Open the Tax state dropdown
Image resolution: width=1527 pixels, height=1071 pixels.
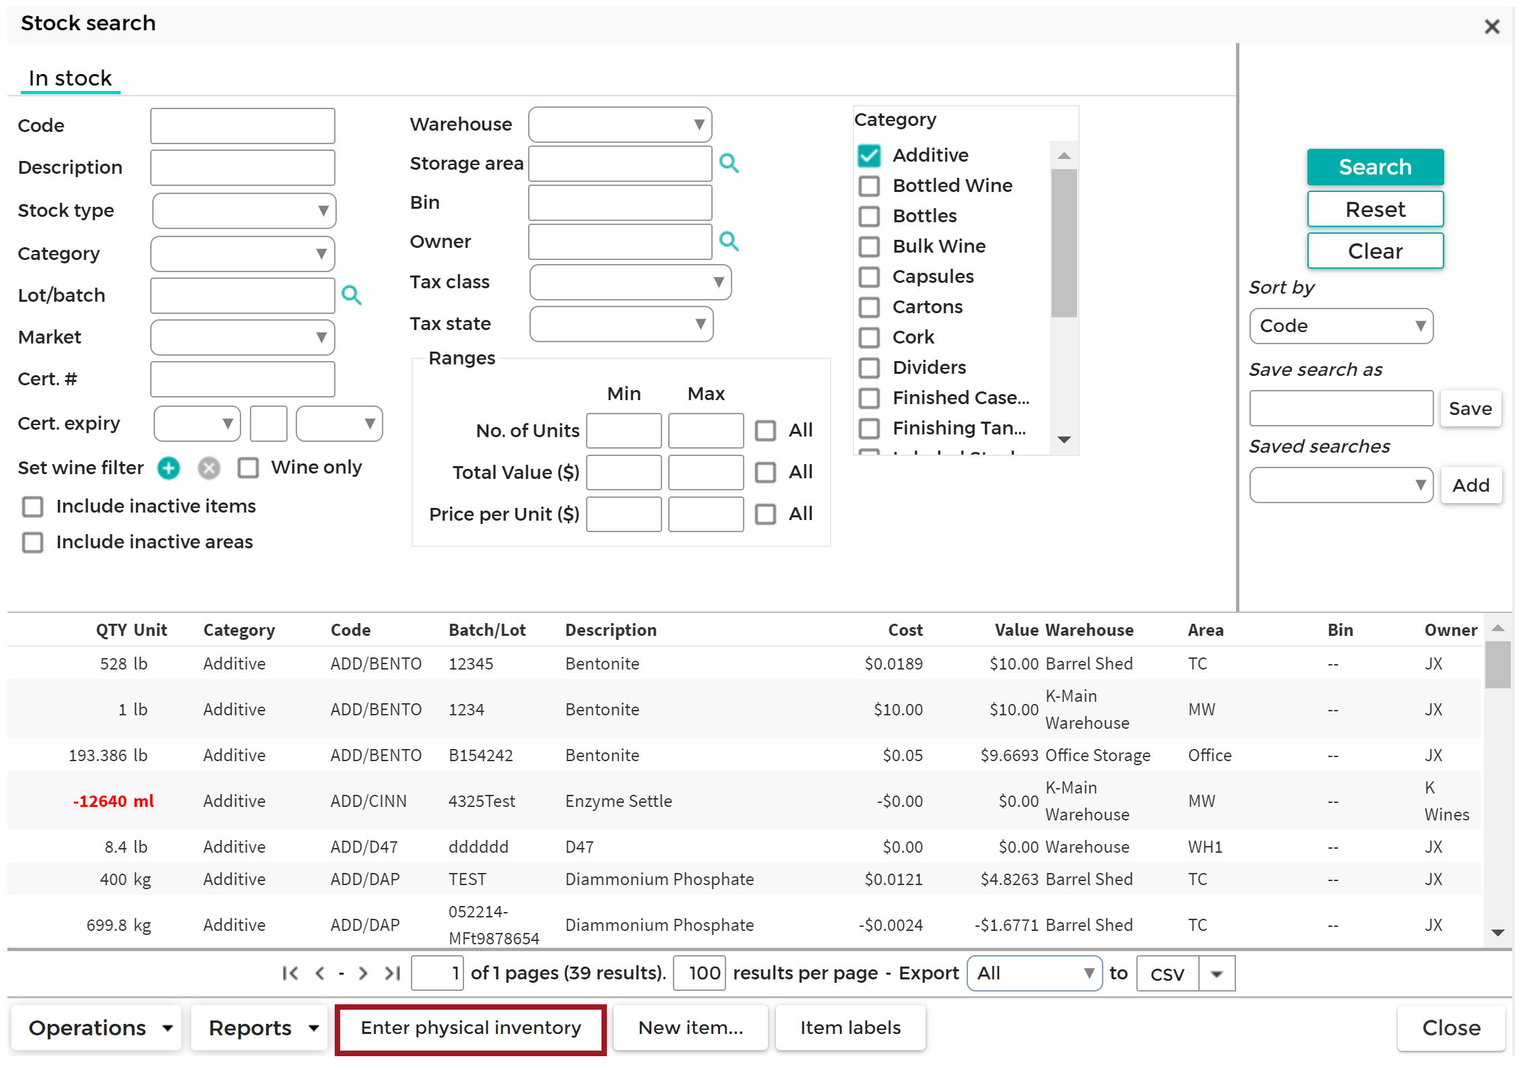(621, 324)
